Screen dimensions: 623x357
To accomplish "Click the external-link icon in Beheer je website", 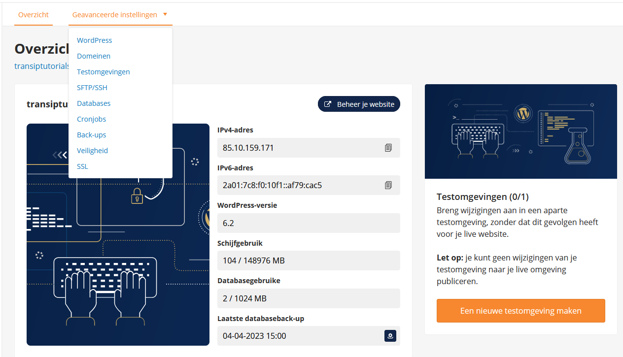I will 328,104.
